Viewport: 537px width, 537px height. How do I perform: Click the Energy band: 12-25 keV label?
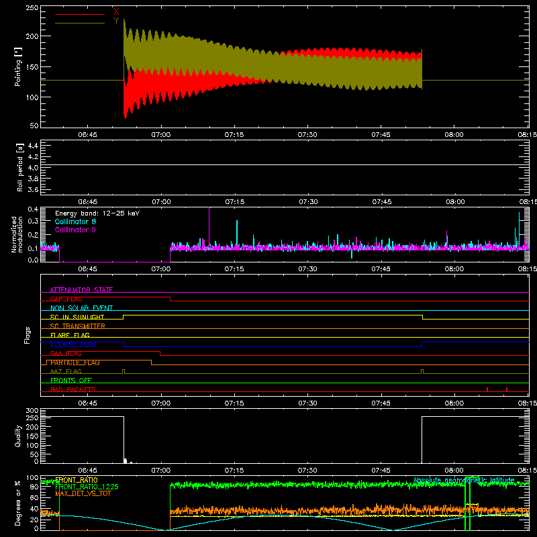(97, 213)
